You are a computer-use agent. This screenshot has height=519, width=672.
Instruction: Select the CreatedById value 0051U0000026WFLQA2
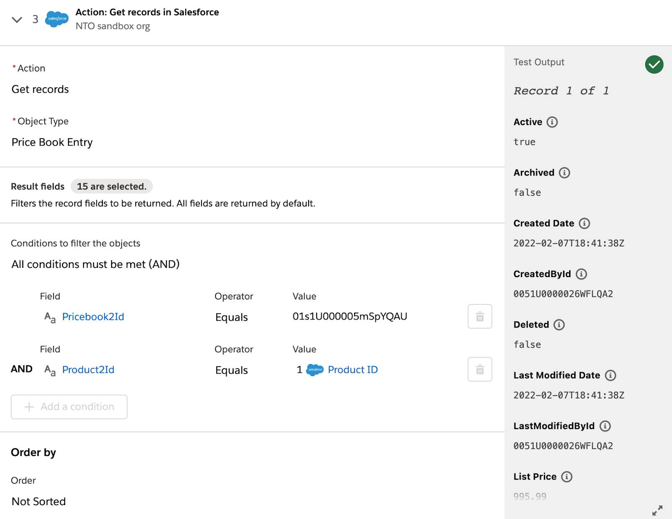[563, 294]
